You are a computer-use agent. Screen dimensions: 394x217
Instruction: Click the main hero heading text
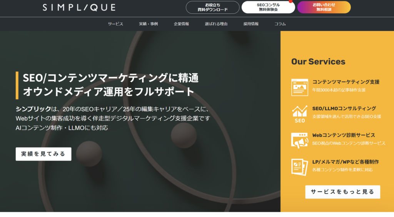tap(111, 85)
